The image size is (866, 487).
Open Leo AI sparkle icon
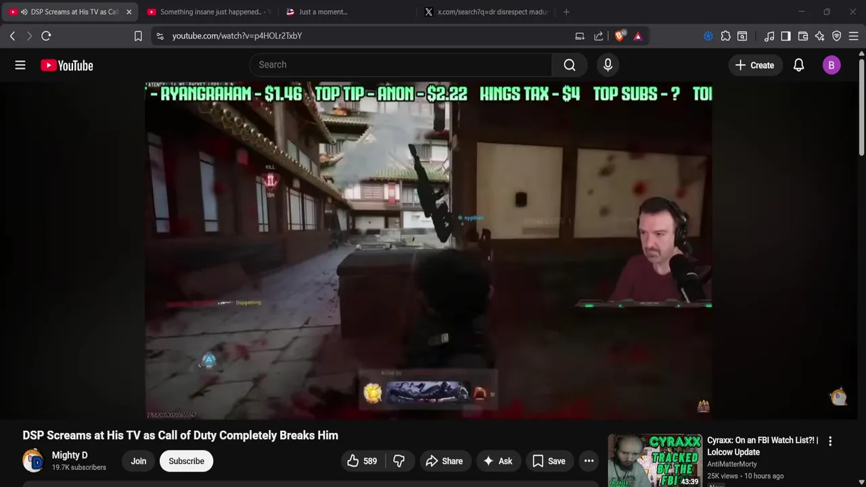pos(819,36)
